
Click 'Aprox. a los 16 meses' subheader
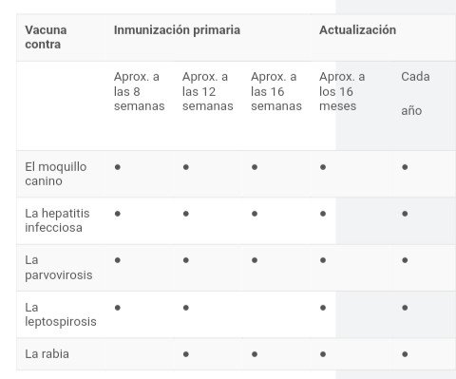tap(342, 91)
